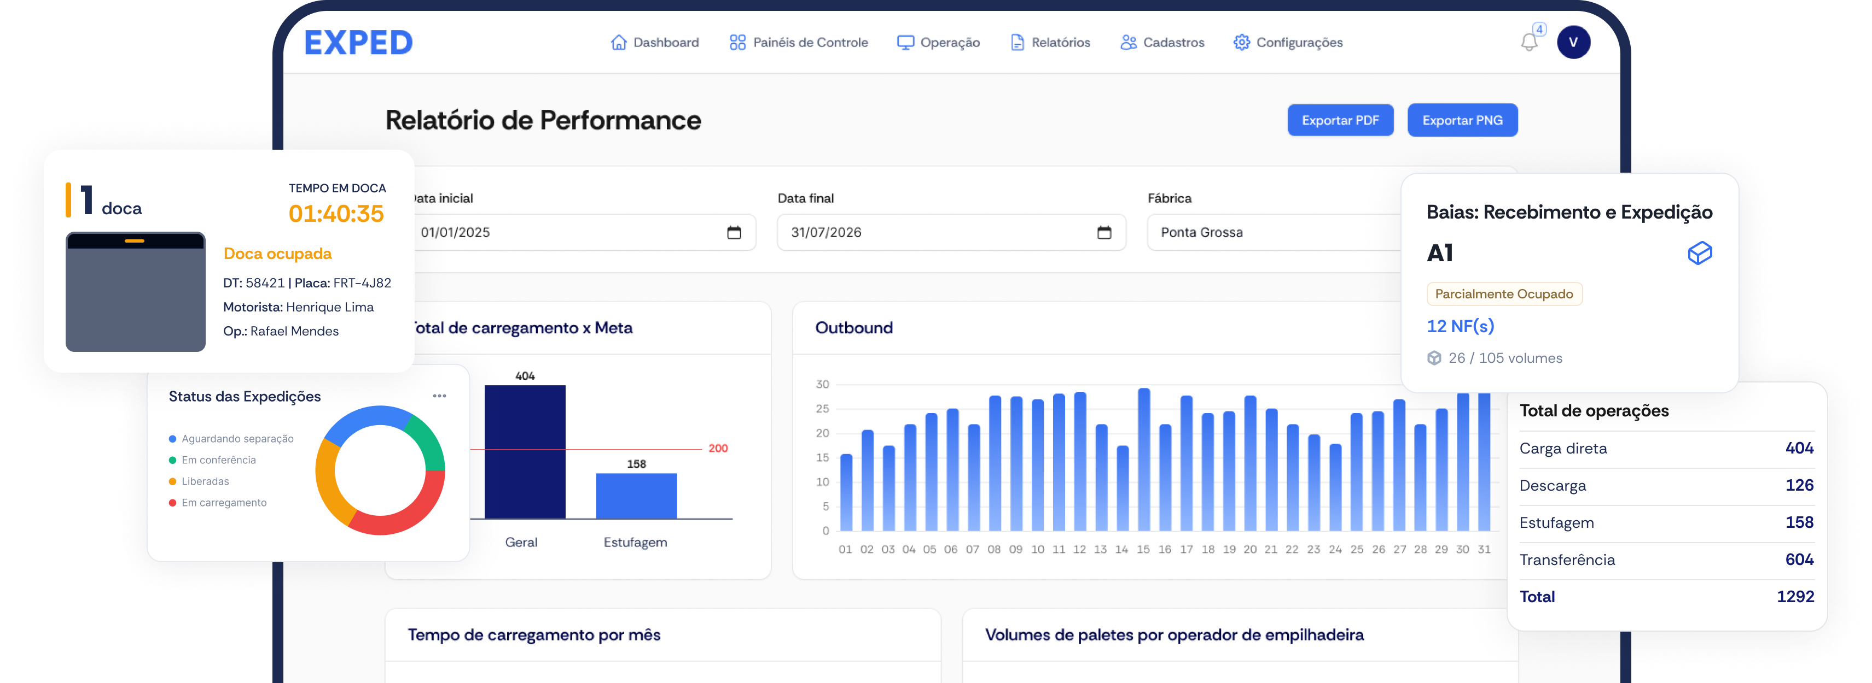This screenshot has height=683, width=1872.
Task: Click the 12 NF(s) link
Action: (1460, 326)
